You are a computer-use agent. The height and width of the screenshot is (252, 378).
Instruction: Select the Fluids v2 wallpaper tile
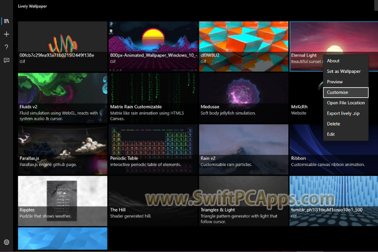(62, 98)
